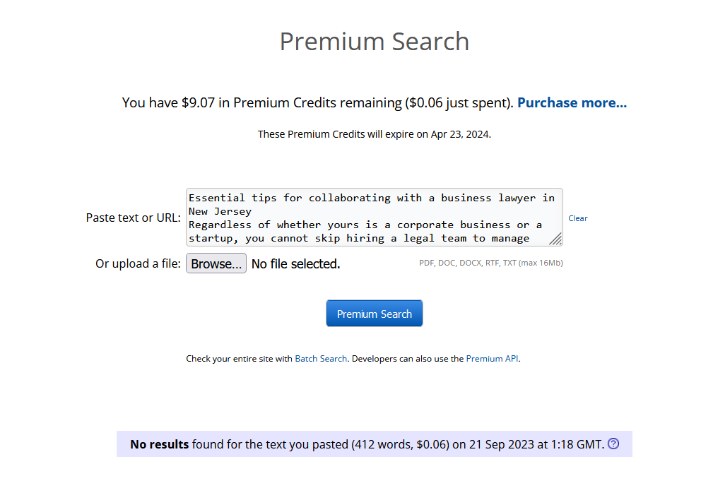The width and height of the screenshot is (701, 493).
Task: Click the $9.07 Premium Credits remaining text
Action: coord(317,102)
